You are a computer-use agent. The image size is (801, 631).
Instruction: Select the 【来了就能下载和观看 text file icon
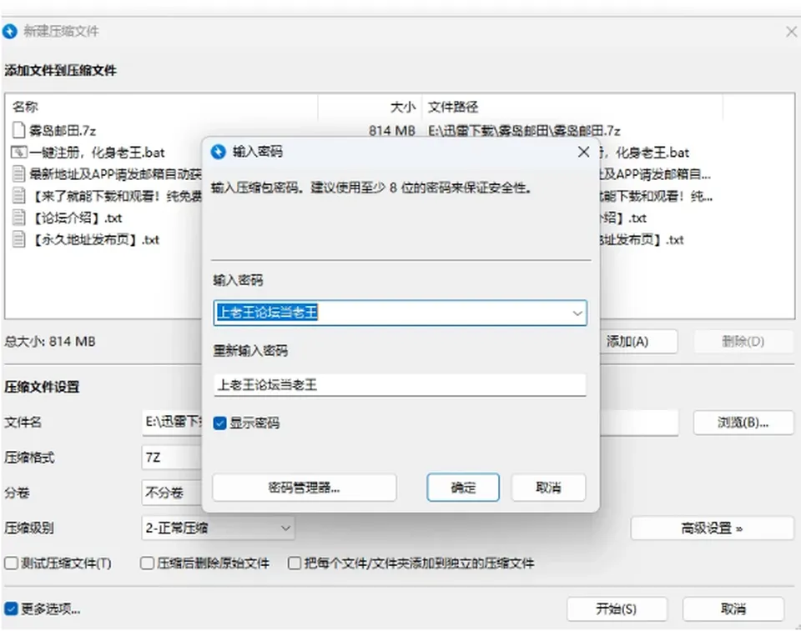tap(19, 196)
